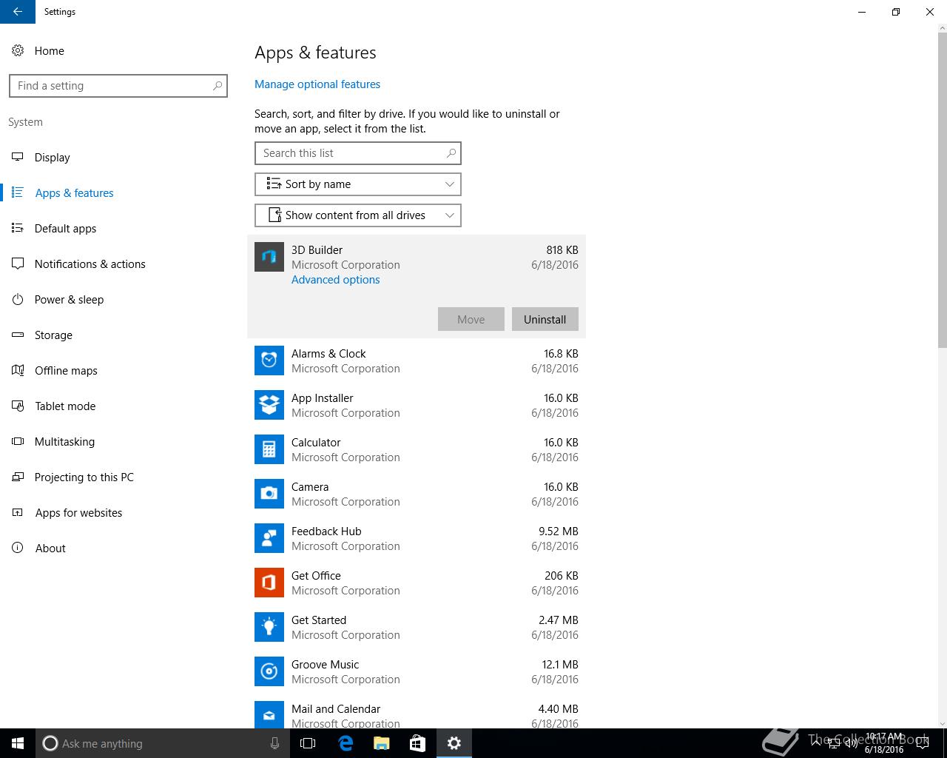Click the 9.52 MB size value
The height and width of the screenshot is (758, 947).
[559, 531]
